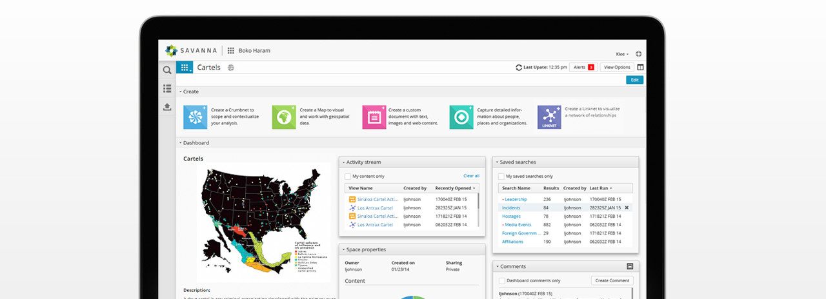The height and width of the screenshot is (299, 826).
Task: Open the Affiliations saved search
Action: 512,242
